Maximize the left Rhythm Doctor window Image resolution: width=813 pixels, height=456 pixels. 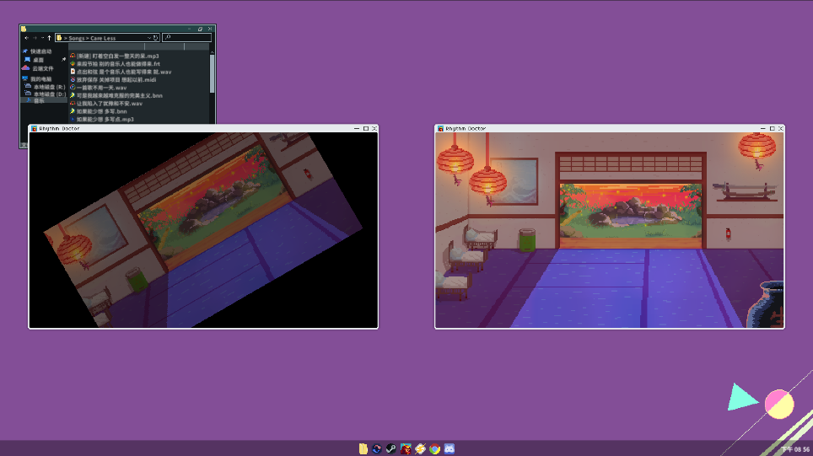coord(365,128)
